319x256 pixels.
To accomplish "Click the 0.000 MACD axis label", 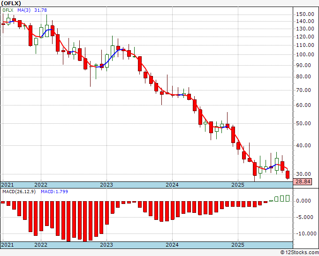I will tap(304, 201).
